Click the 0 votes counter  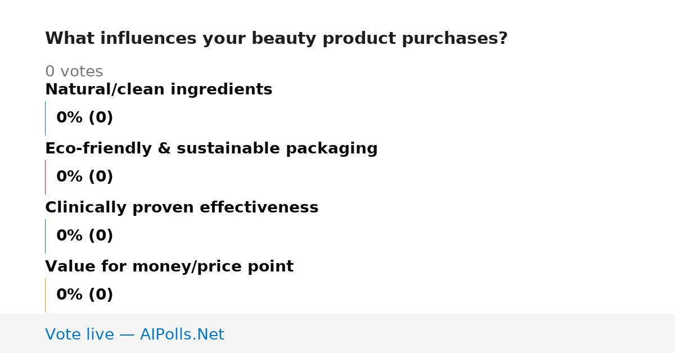(x=74, y=71)
